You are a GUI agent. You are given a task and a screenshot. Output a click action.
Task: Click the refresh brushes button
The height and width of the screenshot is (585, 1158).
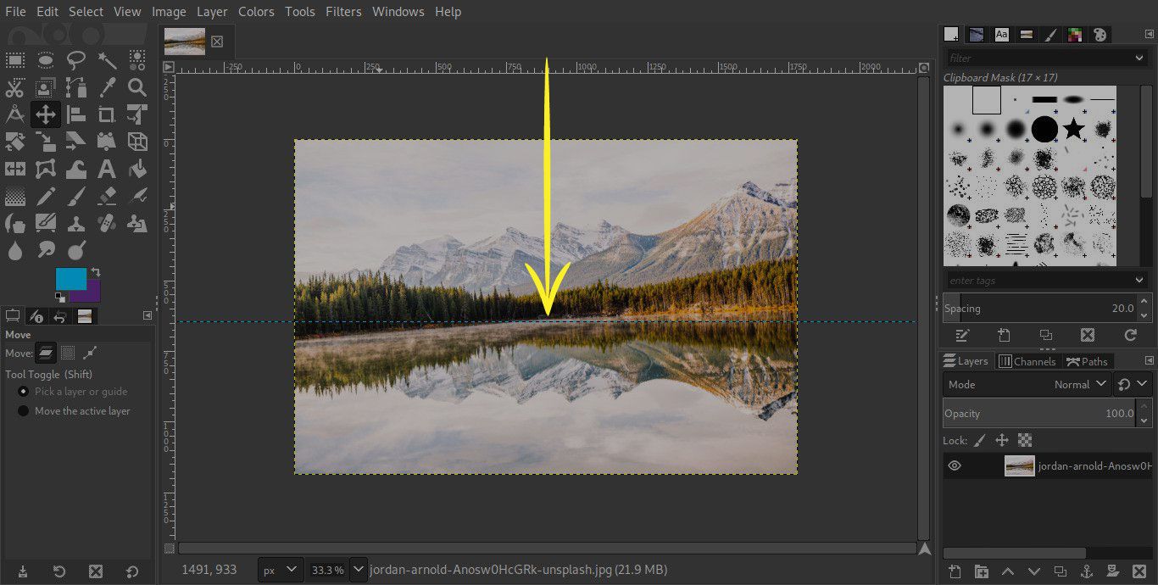tap(1130, 335)
